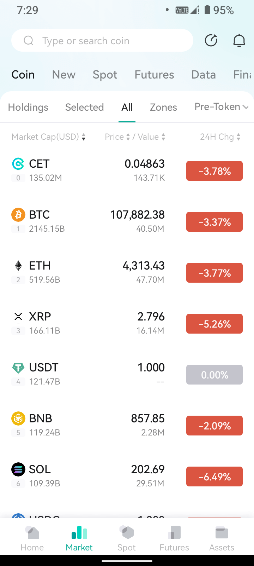The image size is (254, 566).
Task: Switch to the Zones tab
Action: [x=163, y=107]
